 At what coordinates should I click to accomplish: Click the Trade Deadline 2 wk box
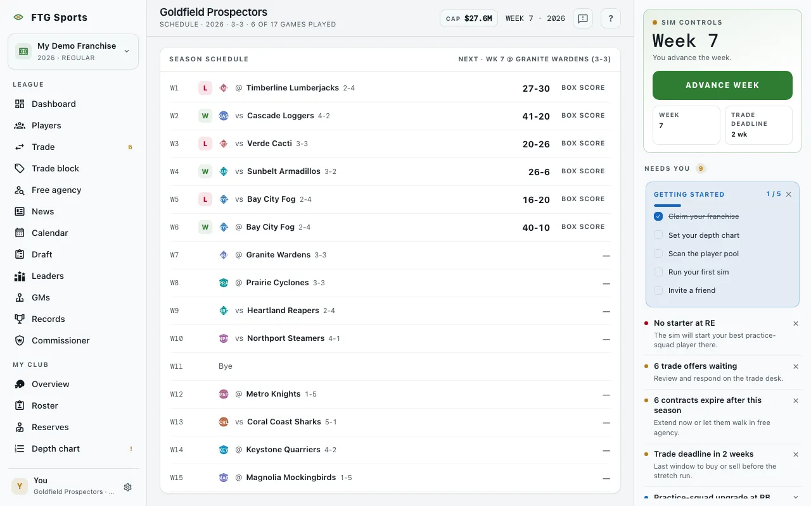coord(758,125)
